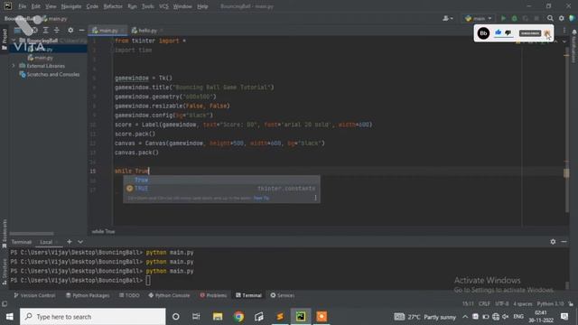Screen dimensions: 578x325
Task: Switch to main.py editor tab
Action: (x=107, y=30)
